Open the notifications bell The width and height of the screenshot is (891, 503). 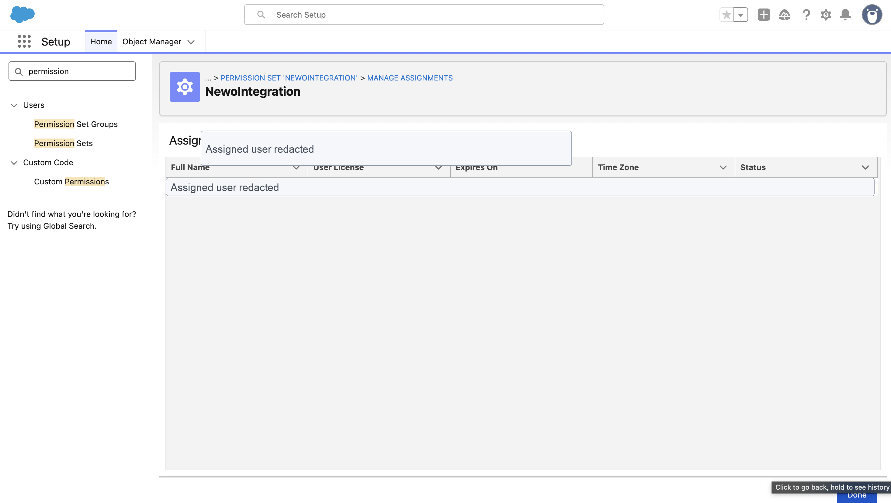[845, 15]
